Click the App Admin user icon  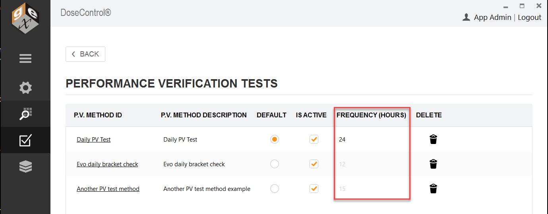(x=467, y=17)
